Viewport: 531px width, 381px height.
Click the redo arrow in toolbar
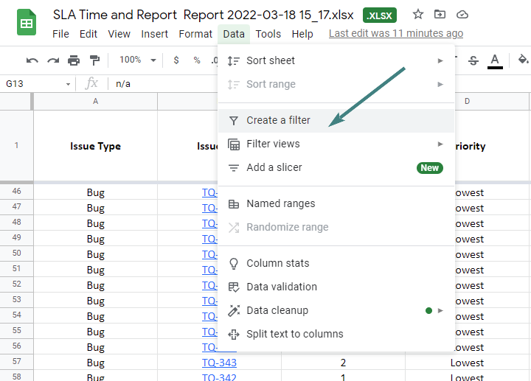coord(53,60)
